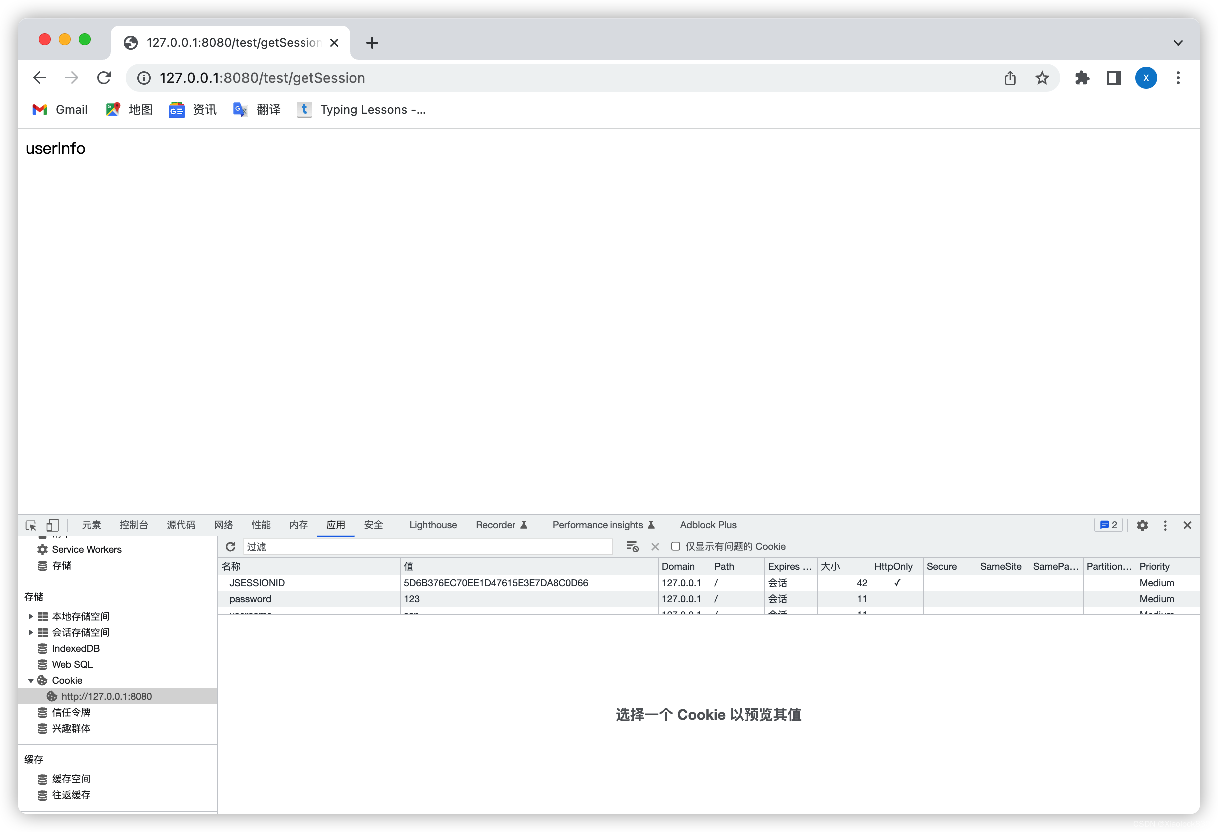Reload the page with the refresh icon
The width and height of the screenshot is (1218, 832).
[x=104, y=78]
